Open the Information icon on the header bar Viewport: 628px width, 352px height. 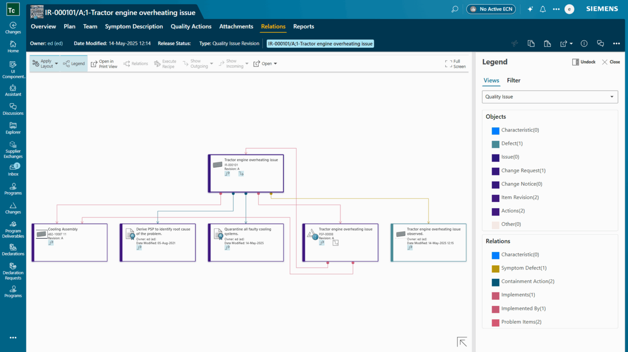[x=584, y=43]
